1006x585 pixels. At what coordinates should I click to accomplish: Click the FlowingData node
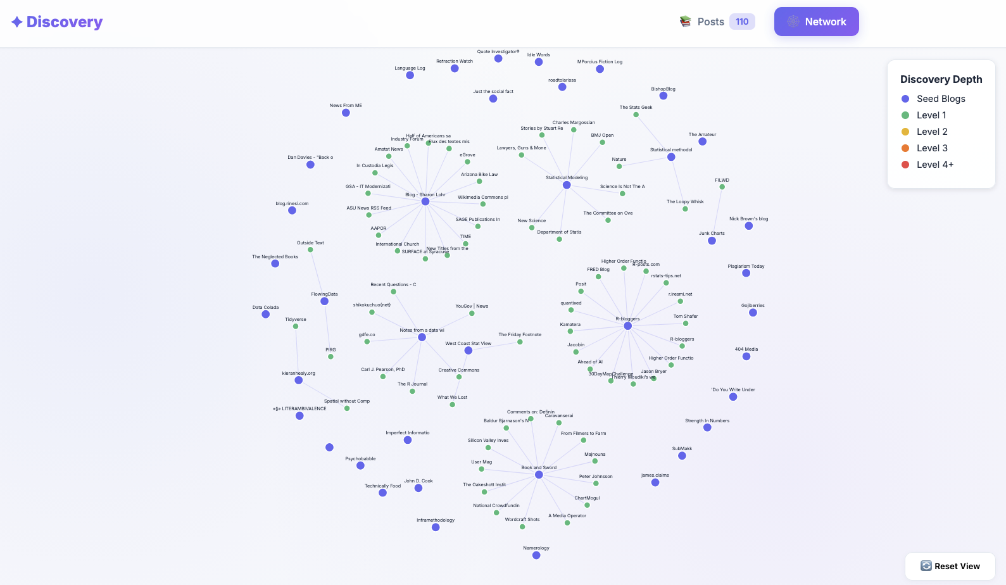[x=324, y=301]
